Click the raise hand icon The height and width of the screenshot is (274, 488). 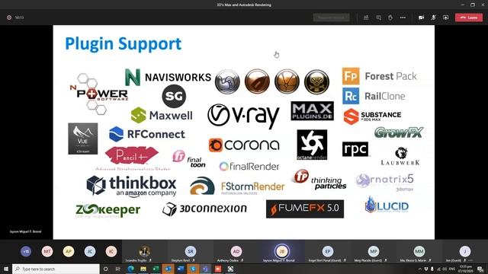(x=390, y=18)
